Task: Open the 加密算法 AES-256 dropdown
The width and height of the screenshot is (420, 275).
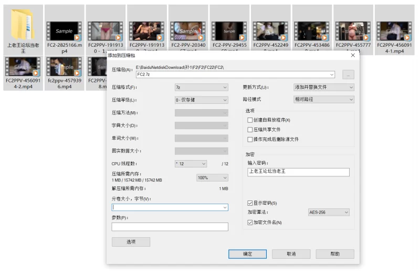Action: [x=329, y=213]
